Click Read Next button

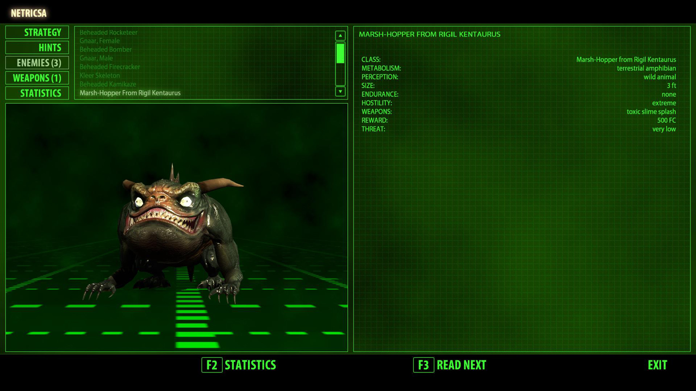(x=461, y=365)
